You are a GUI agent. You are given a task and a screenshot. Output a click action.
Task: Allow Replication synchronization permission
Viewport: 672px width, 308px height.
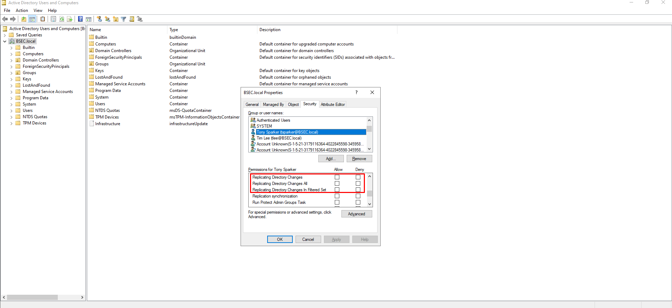(x=337, y=196)
